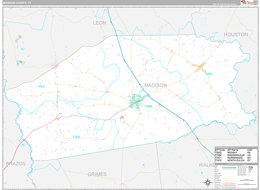Click the light-blue ZIP code legend swatch
Screen dimensions: 260x190
click(x=229, y=170)
